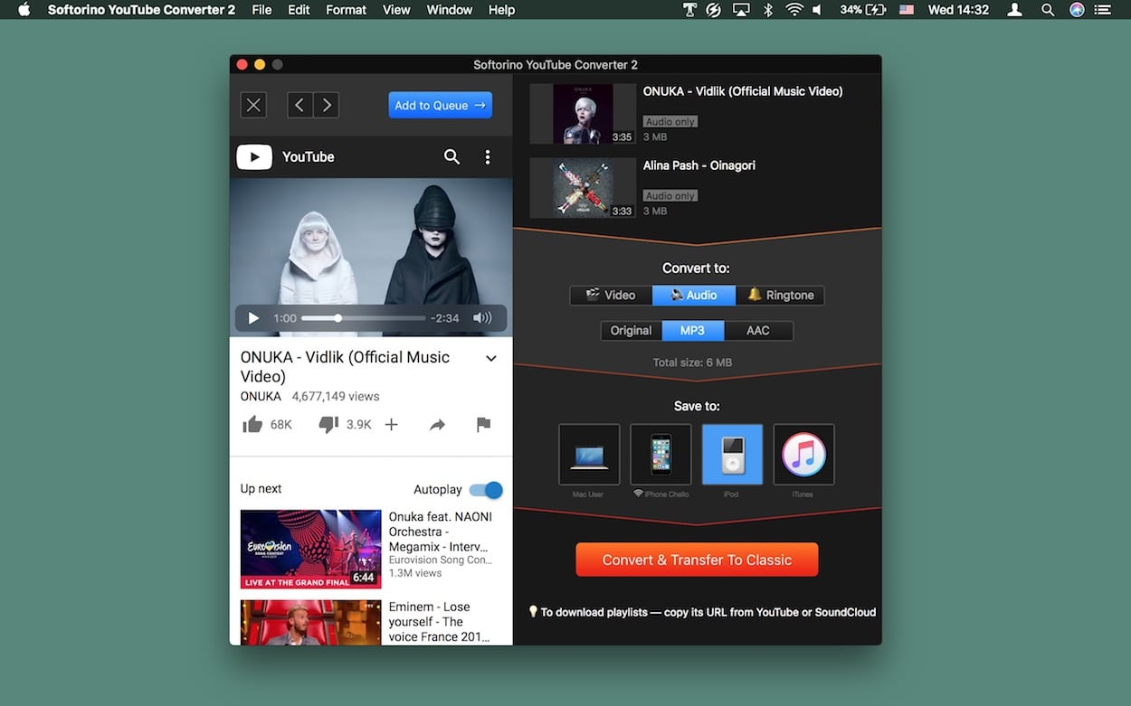Open the Edit menu
This screenshot has height=706, width=1131.
[299, 10]
